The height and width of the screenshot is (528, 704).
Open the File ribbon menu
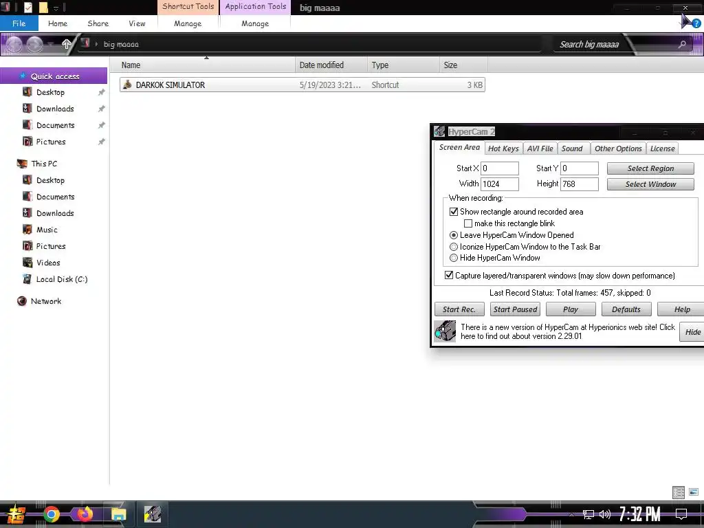tap(19, 23)
